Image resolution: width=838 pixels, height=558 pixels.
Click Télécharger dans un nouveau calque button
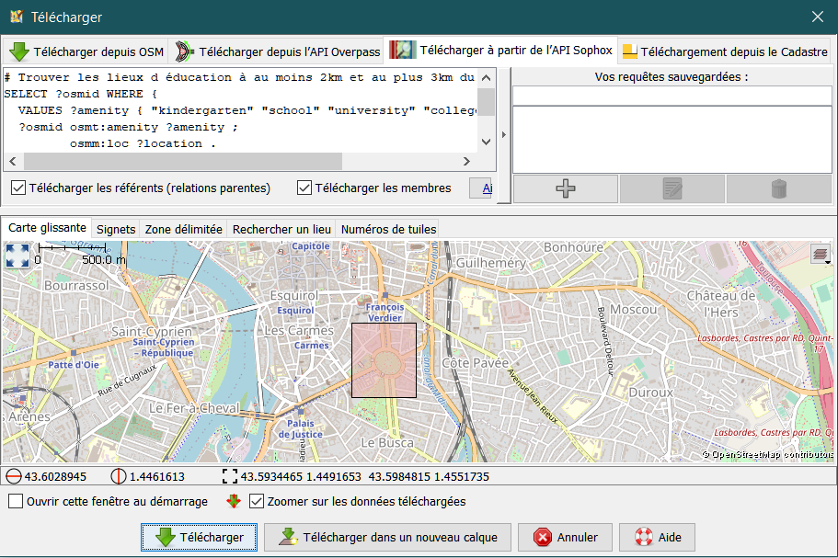pyautogui.click(x=387, y=537)
